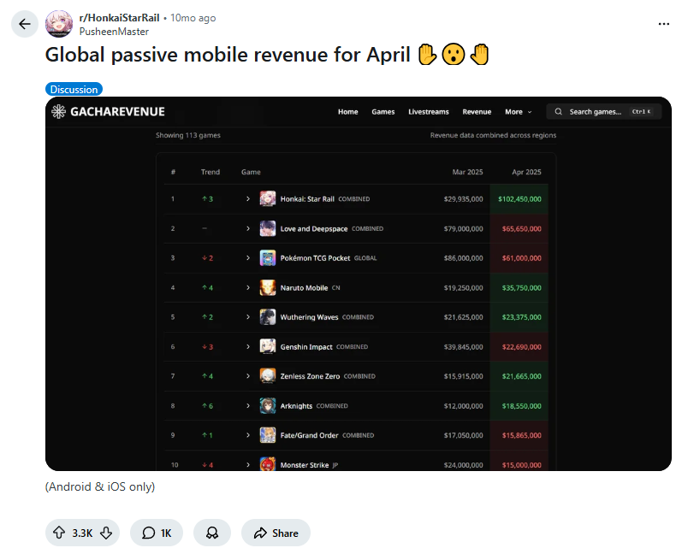Click the Pokémon TCG Pocket game icon
682x548 pixels.
(x=268, y=257)
